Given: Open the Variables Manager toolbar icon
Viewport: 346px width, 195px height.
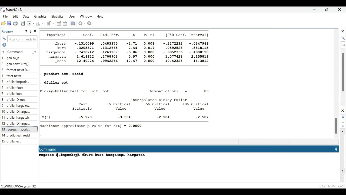Looking at the screenshot, I should tap(73, 24).
